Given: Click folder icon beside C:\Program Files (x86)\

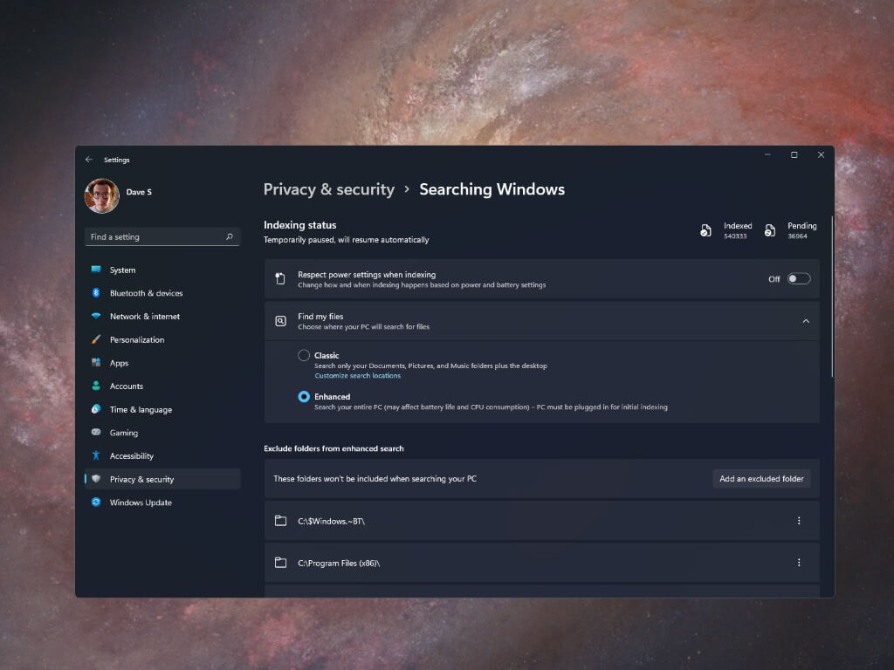Looking at the screenshot, I should point(280,563).
